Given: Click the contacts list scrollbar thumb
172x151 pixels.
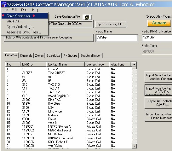Looking at the screenshot, I should (134, 68).
